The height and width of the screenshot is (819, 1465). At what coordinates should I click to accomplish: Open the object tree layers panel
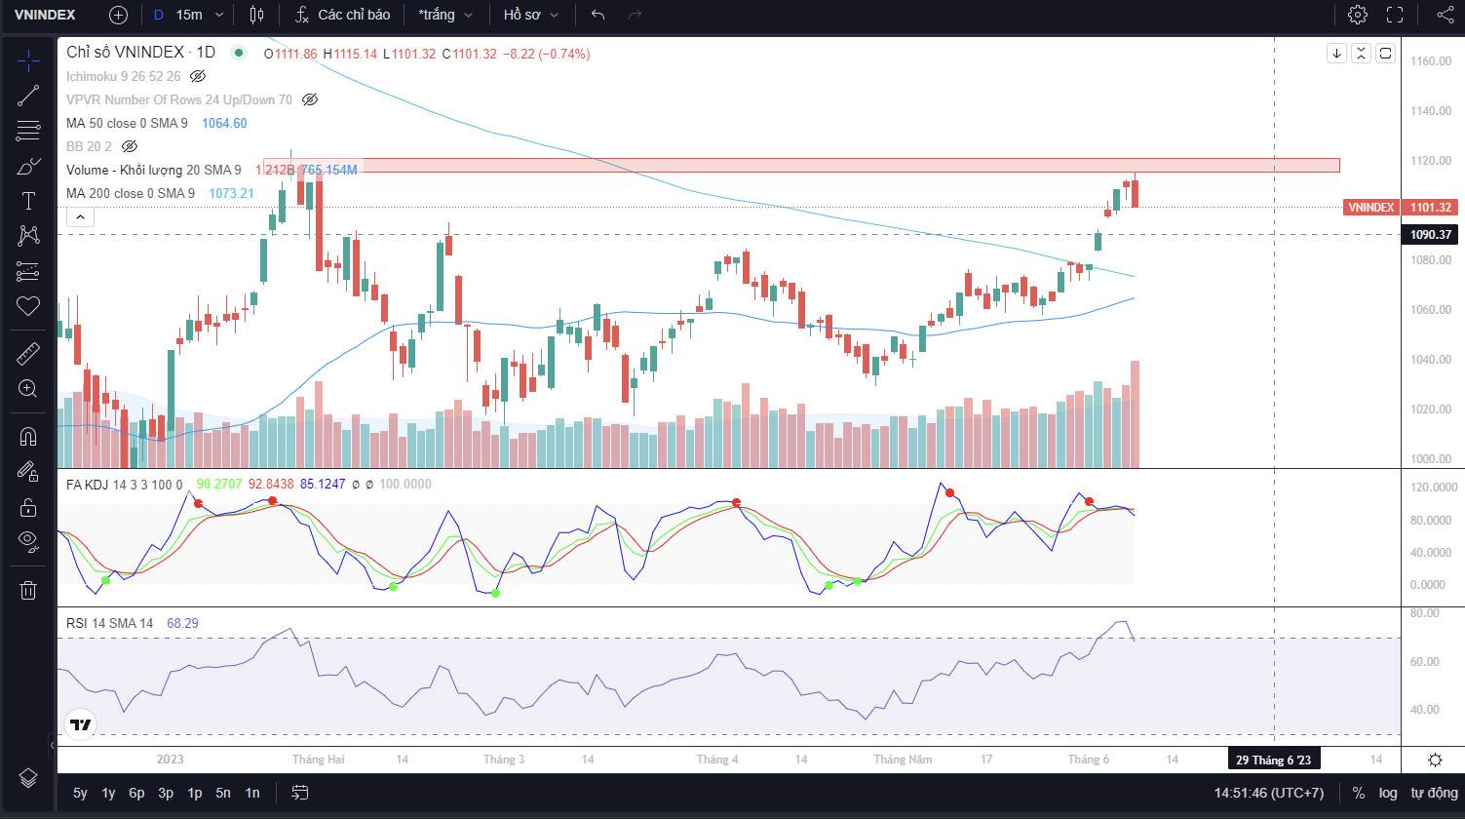pyautogui.click(x=28, y=777)
